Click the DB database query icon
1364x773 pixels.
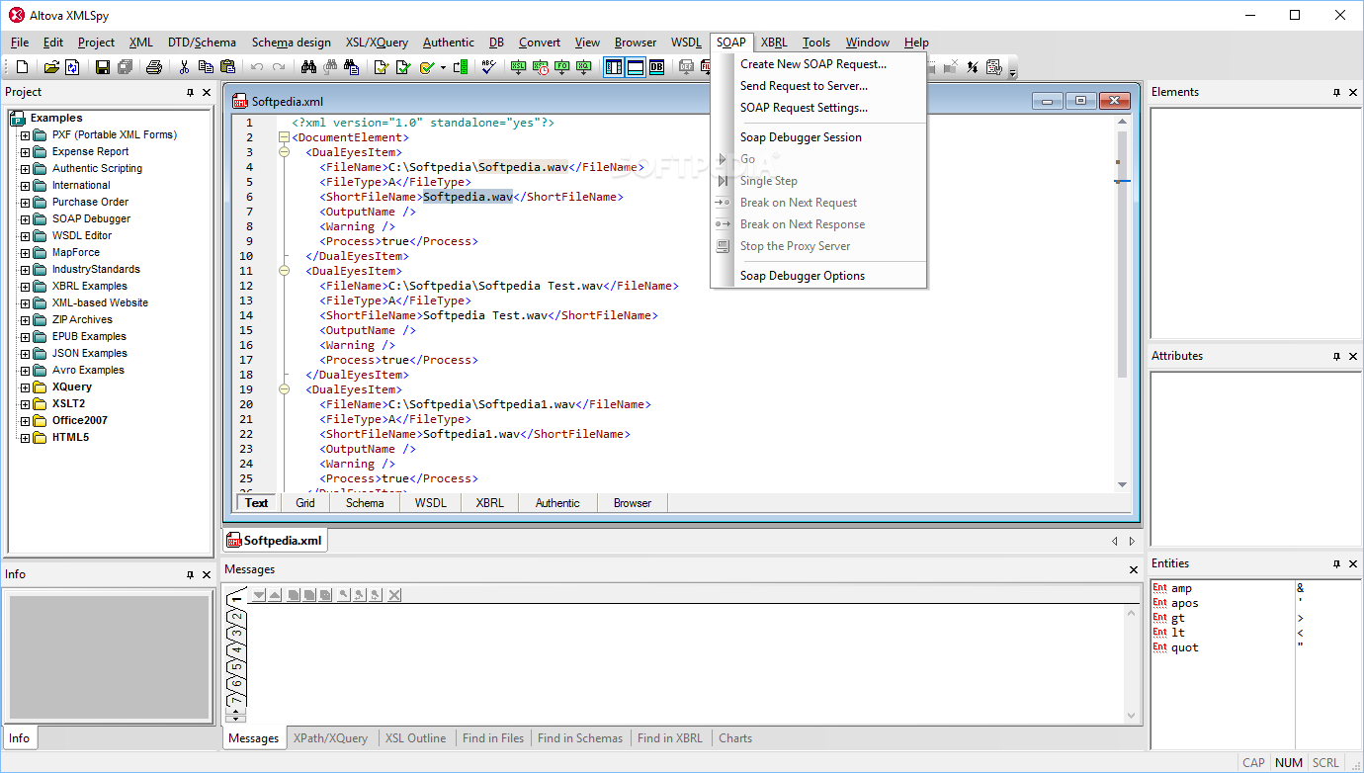(x=656, y=67)
